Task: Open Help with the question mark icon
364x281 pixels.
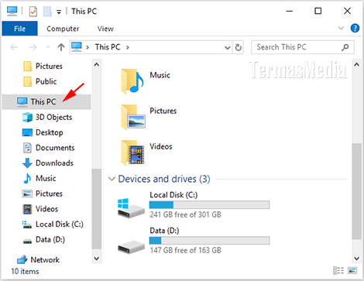Action: [x=355, y=28]
